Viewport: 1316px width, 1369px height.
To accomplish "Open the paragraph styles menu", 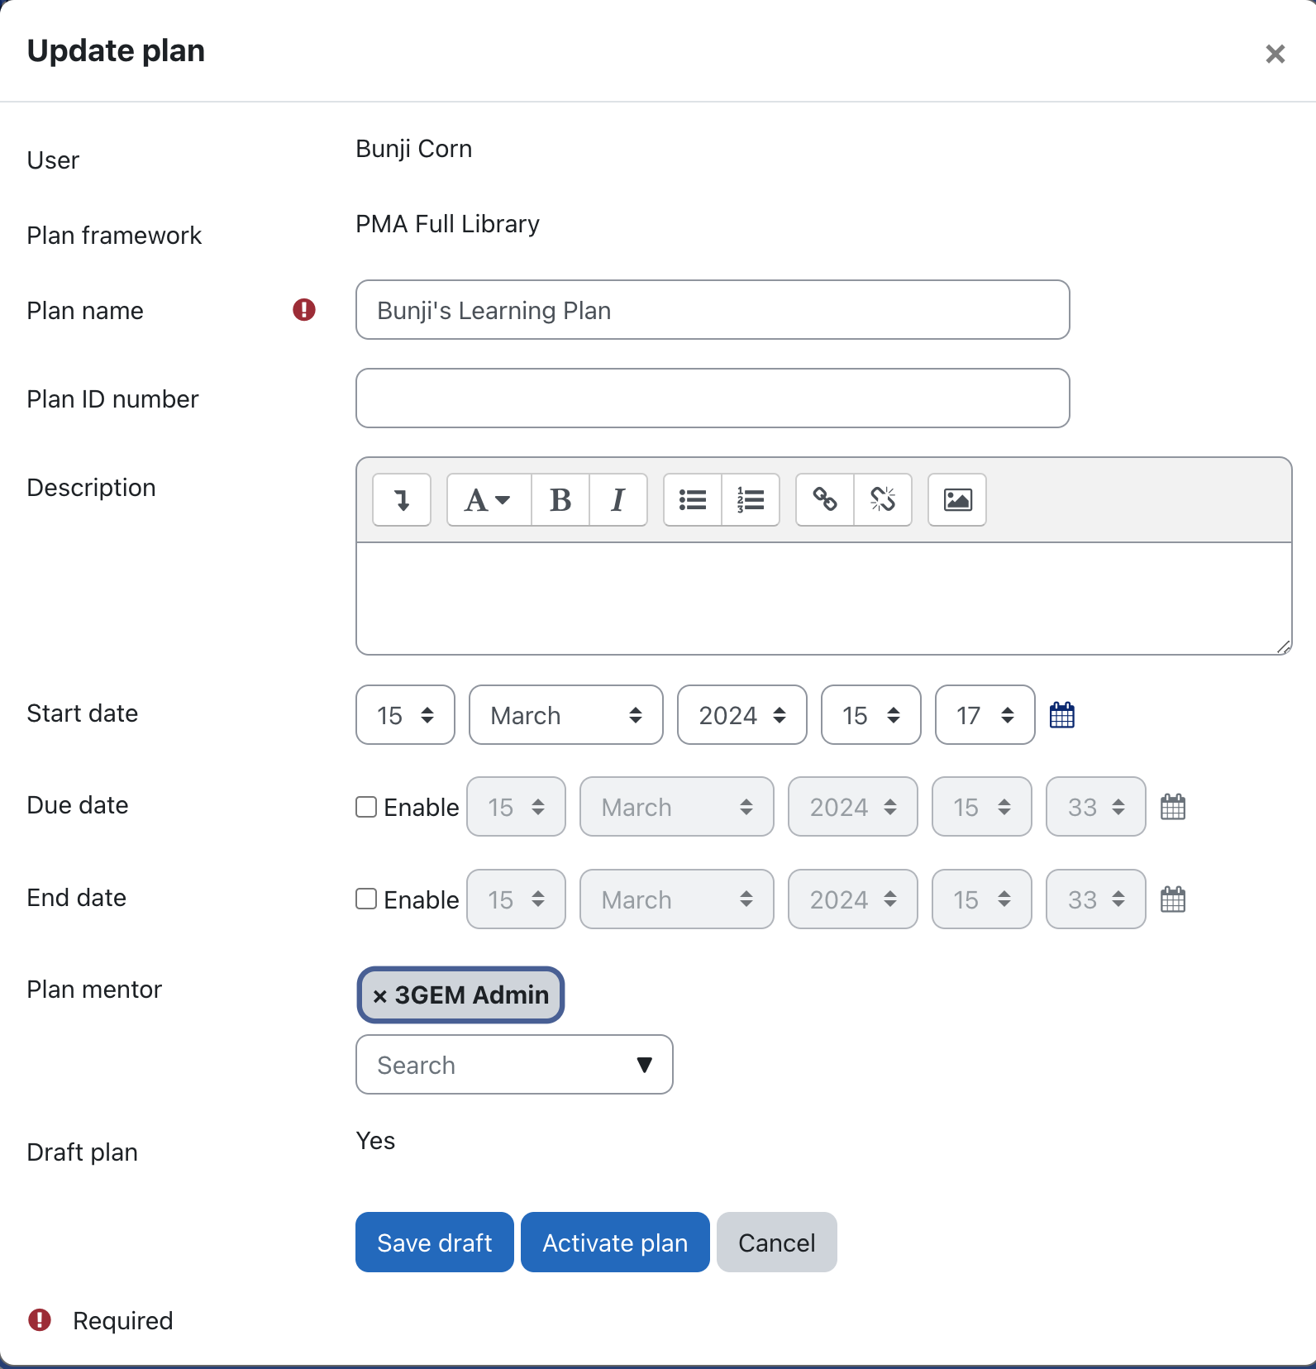I will (x=489, y=500).
